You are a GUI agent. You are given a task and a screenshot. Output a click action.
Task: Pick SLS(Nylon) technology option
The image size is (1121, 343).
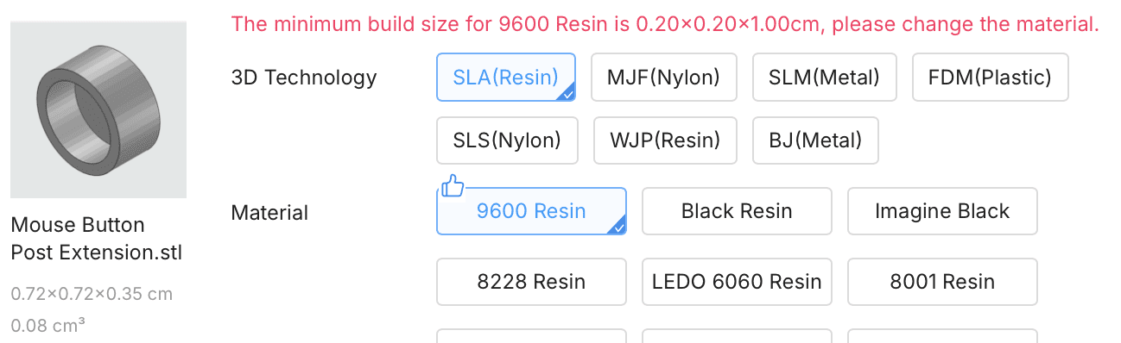[507, 140]
